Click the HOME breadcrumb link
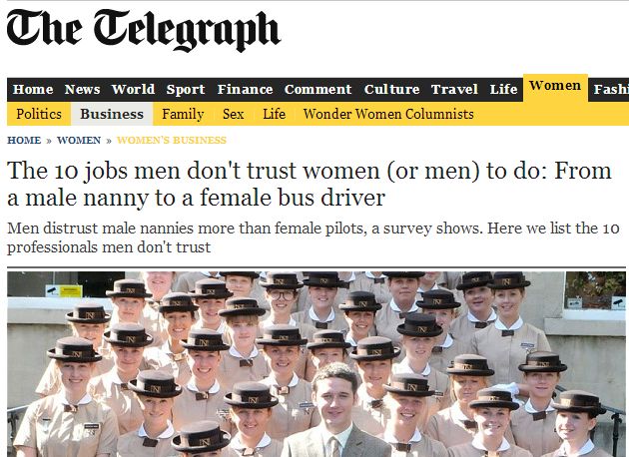629x457 pixels. click(x=24, y=141)
